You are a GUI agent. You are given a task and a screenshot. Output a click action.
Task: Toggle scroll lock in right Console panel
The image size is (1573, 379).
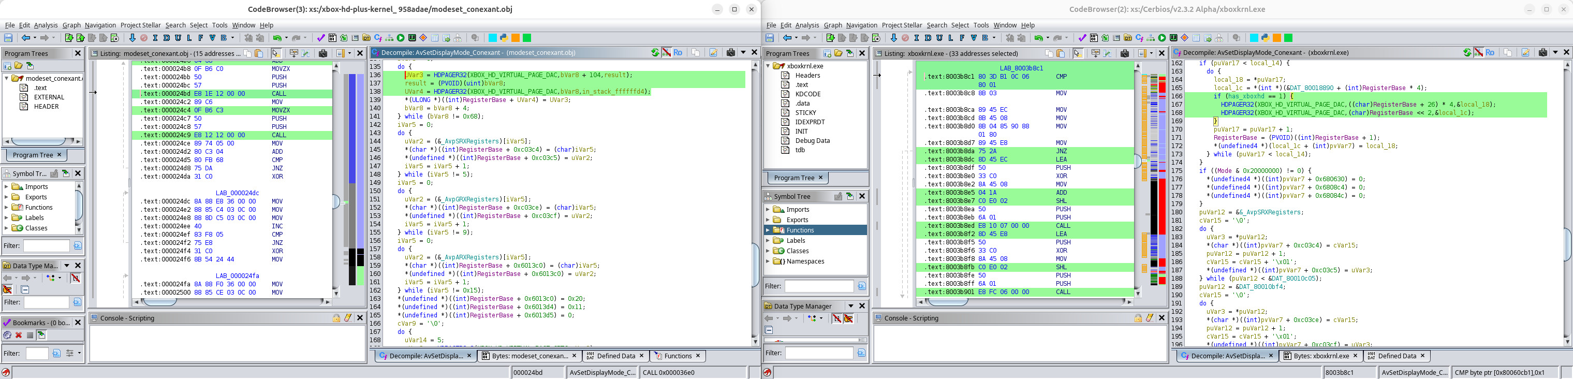click(x=1138, y=318)
